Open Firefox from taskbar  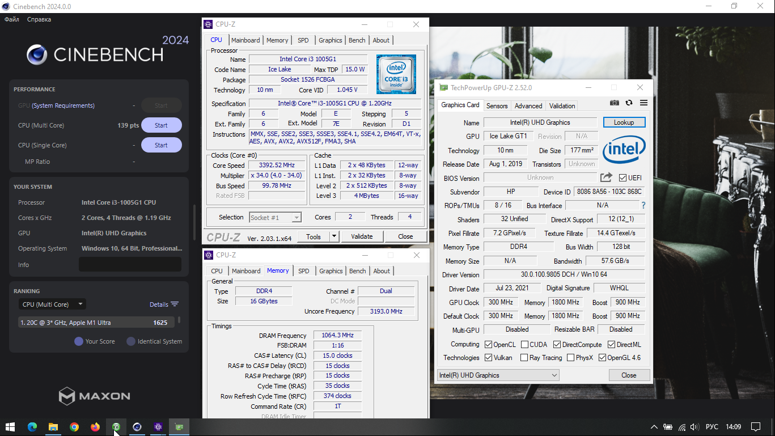(x=95, y=427)
